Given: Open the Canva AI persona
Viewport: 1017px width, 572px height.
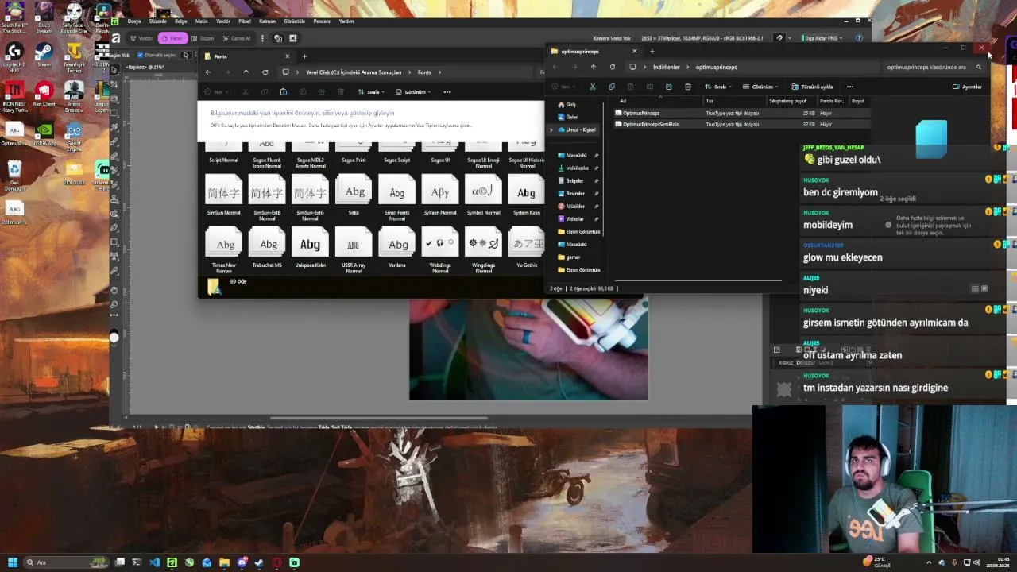Looking at the screenshot, I should click(238, 38).
